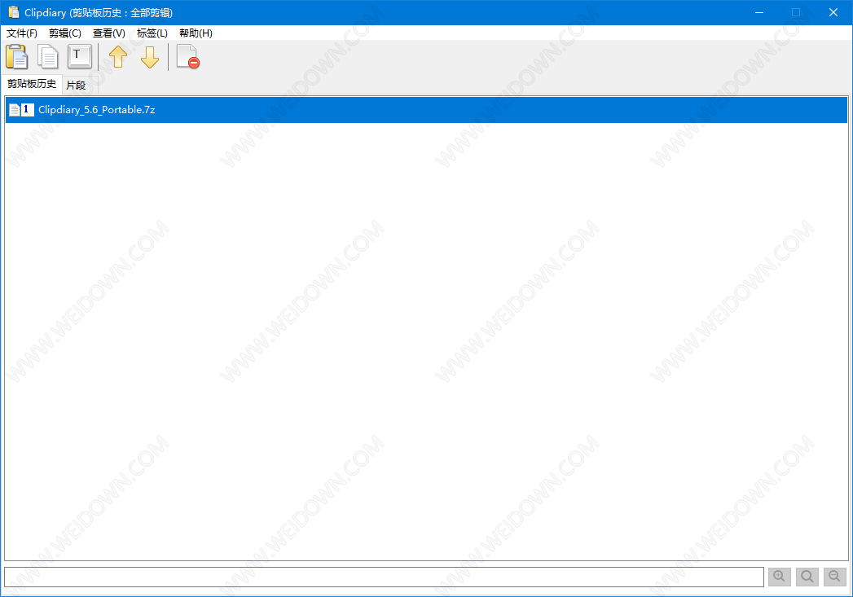Click the down arrow toolbar icon

(150, 56)
